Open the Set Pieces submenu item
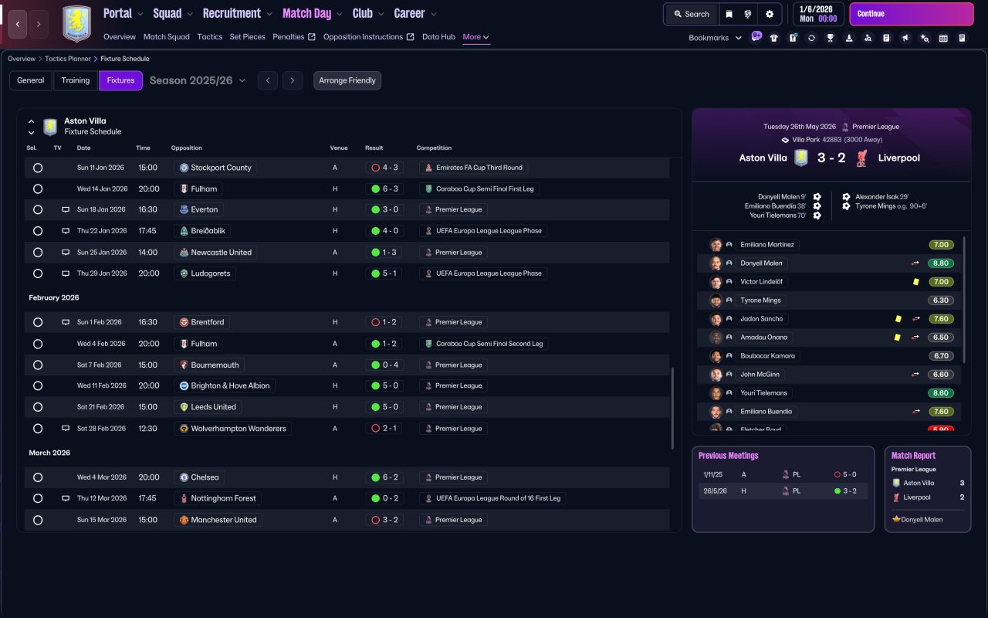The height and width of the screenshot is (618, 988). (x=248, y=37)
